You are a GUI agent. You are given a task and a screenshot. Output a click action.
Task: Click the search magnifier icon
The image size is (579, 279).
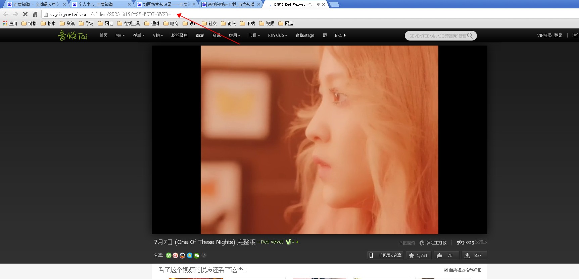click(x=470, y=36)
